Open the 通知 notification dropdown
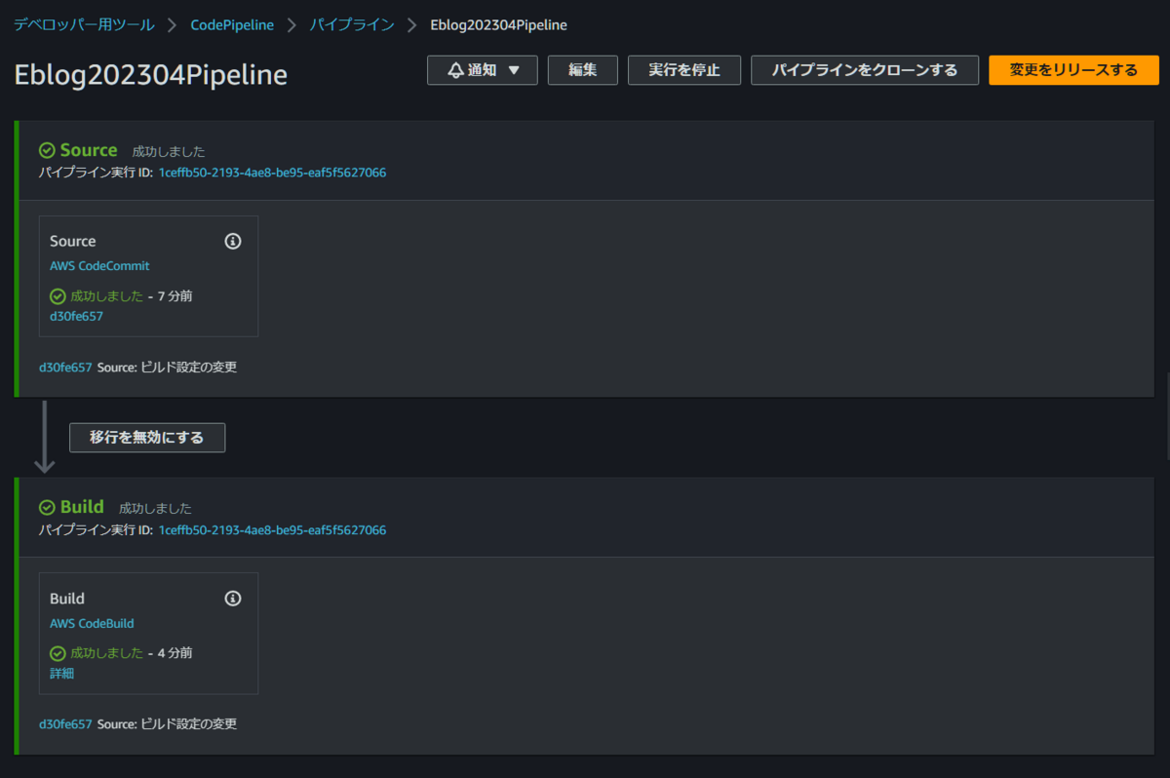 coord(483,70)
